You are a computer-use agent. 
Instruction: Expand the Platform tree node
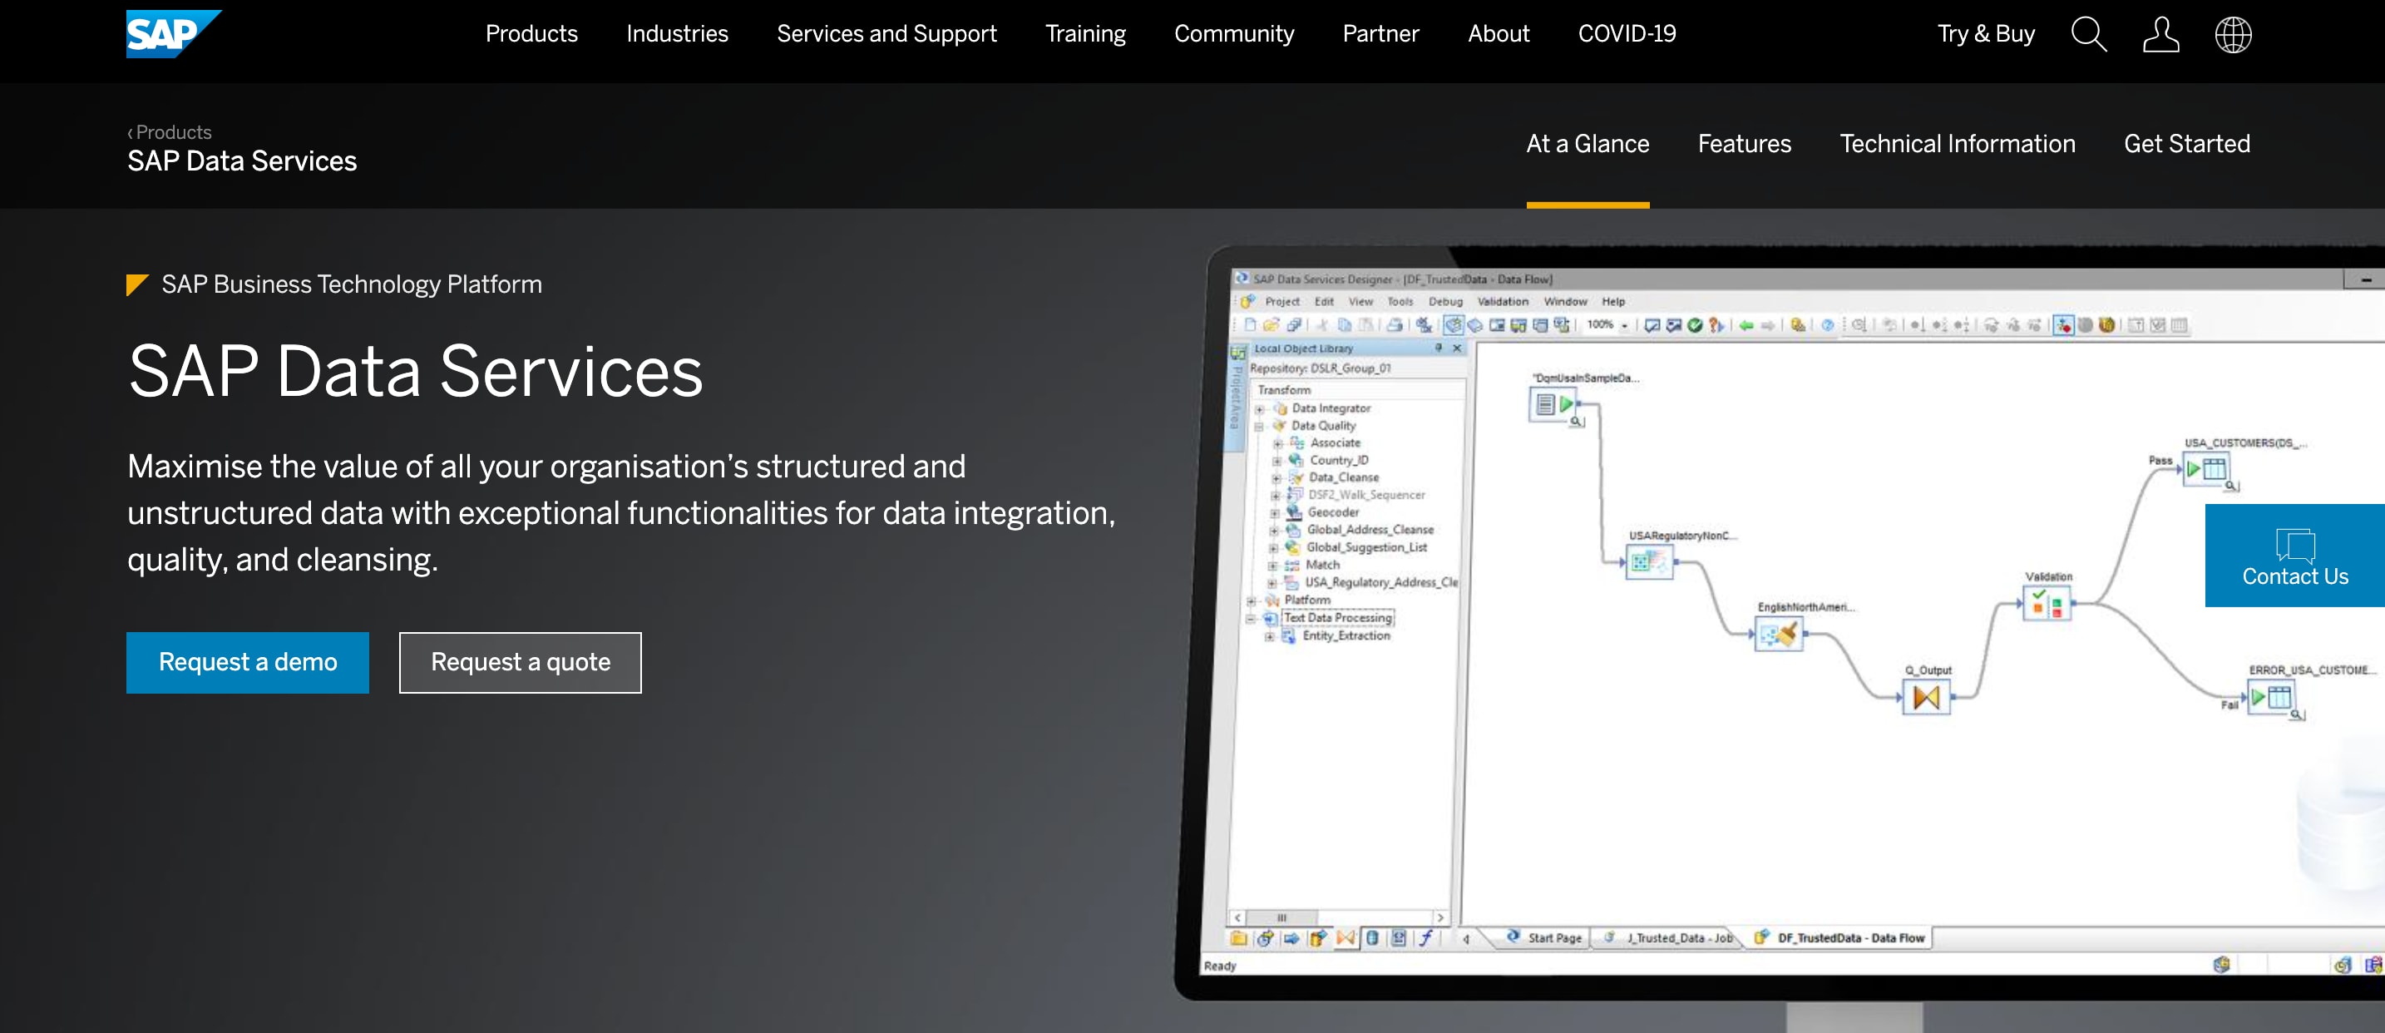(x=1252, y=601)
